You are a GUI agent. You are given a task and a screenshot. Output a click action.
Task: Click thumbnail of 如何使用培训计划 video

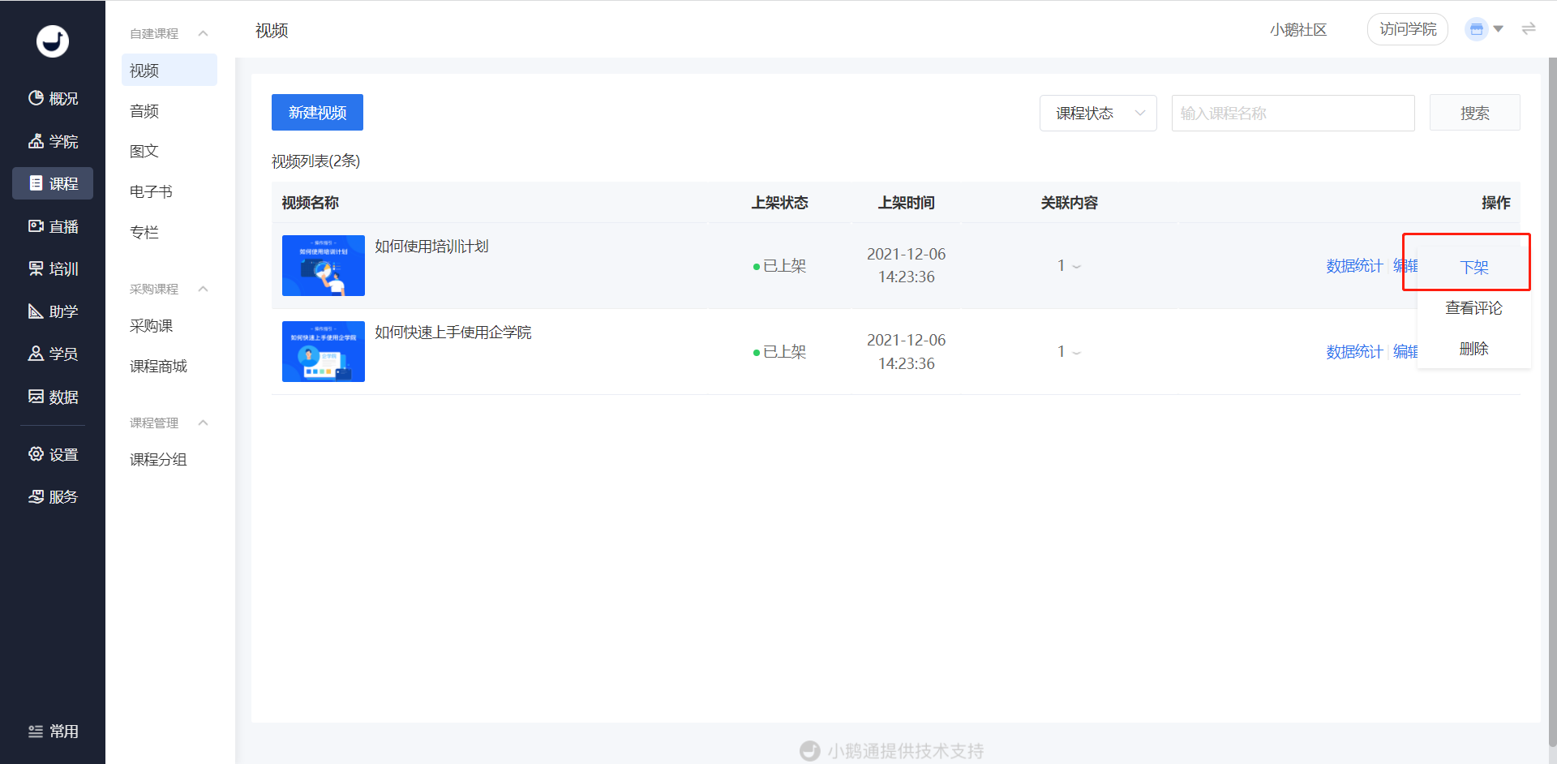[324, 266]
